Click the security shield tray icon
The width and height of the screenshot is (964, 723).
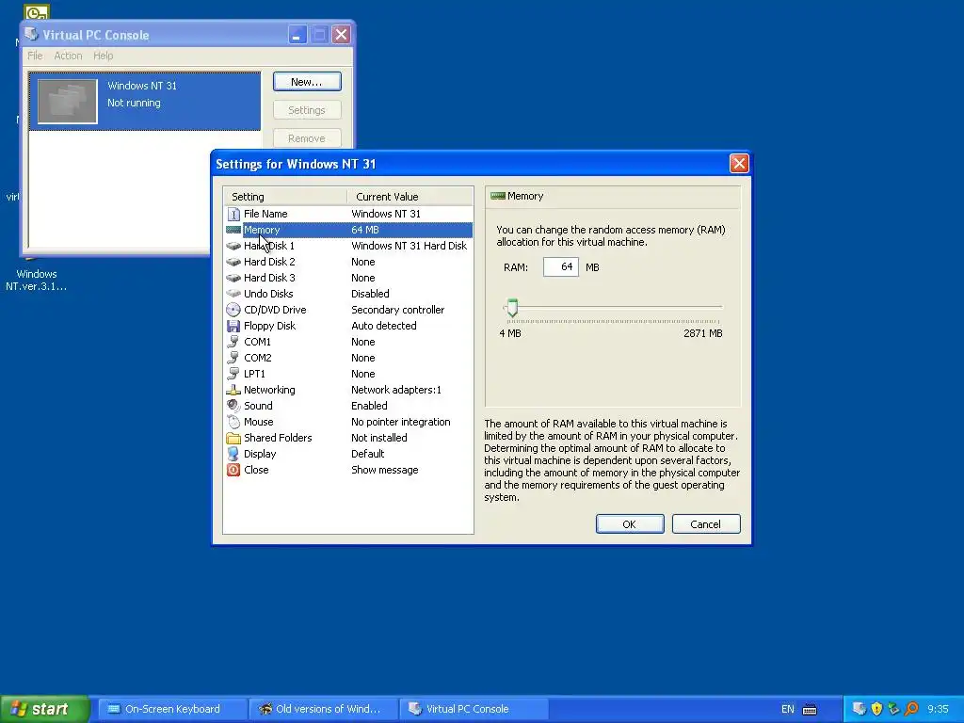coord(876,709)
